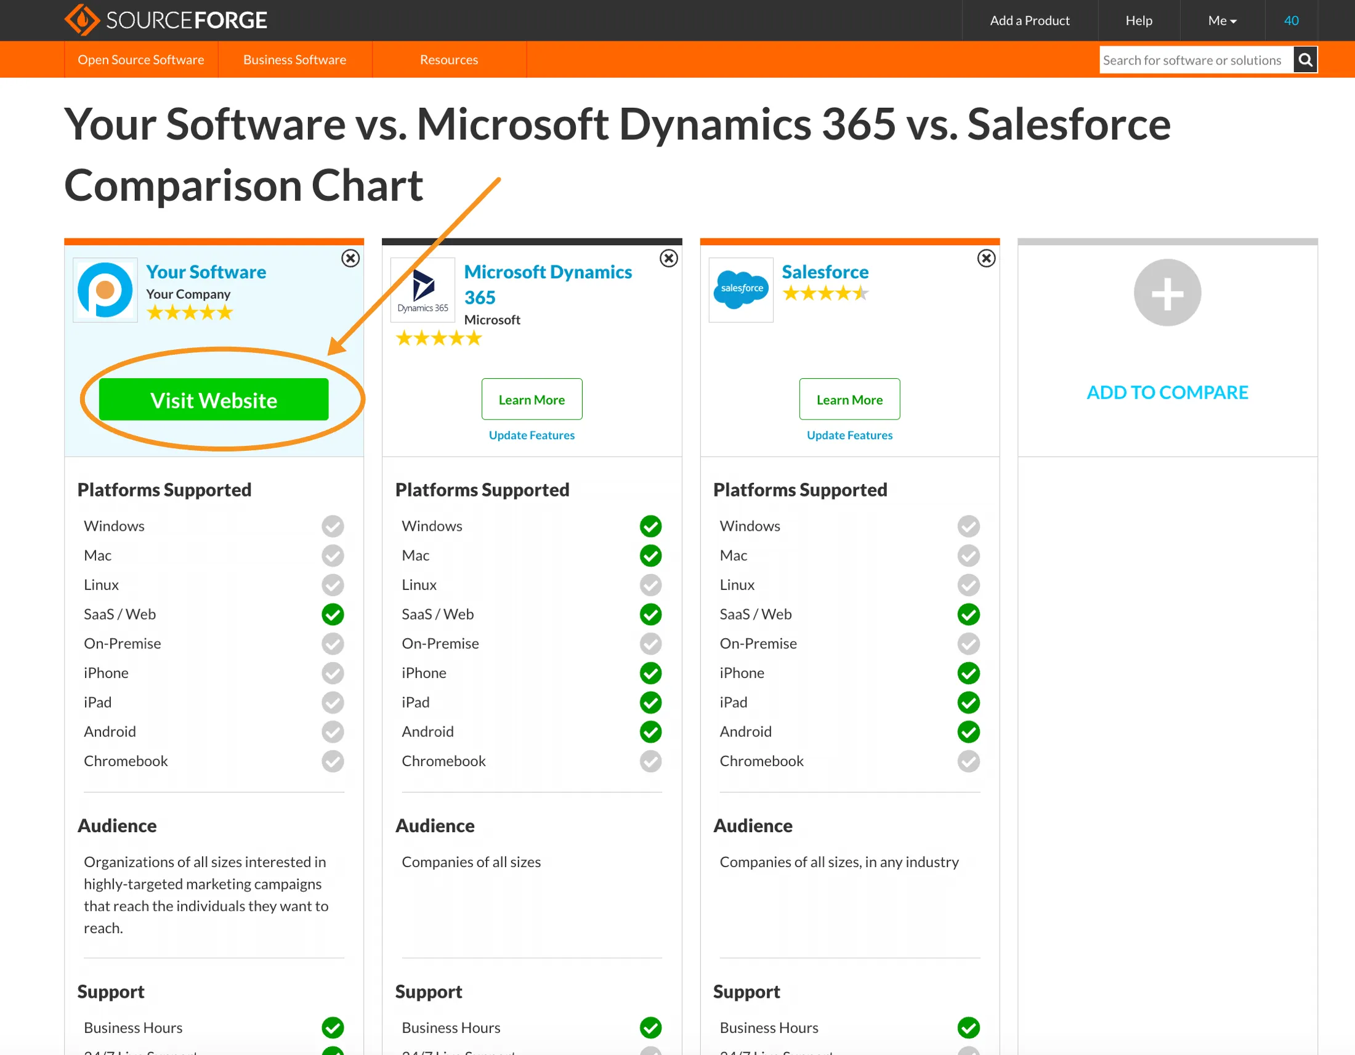Click the SourceForge logo
The height and width of the screenshot is (1055, 1355).
click(166, 20)
